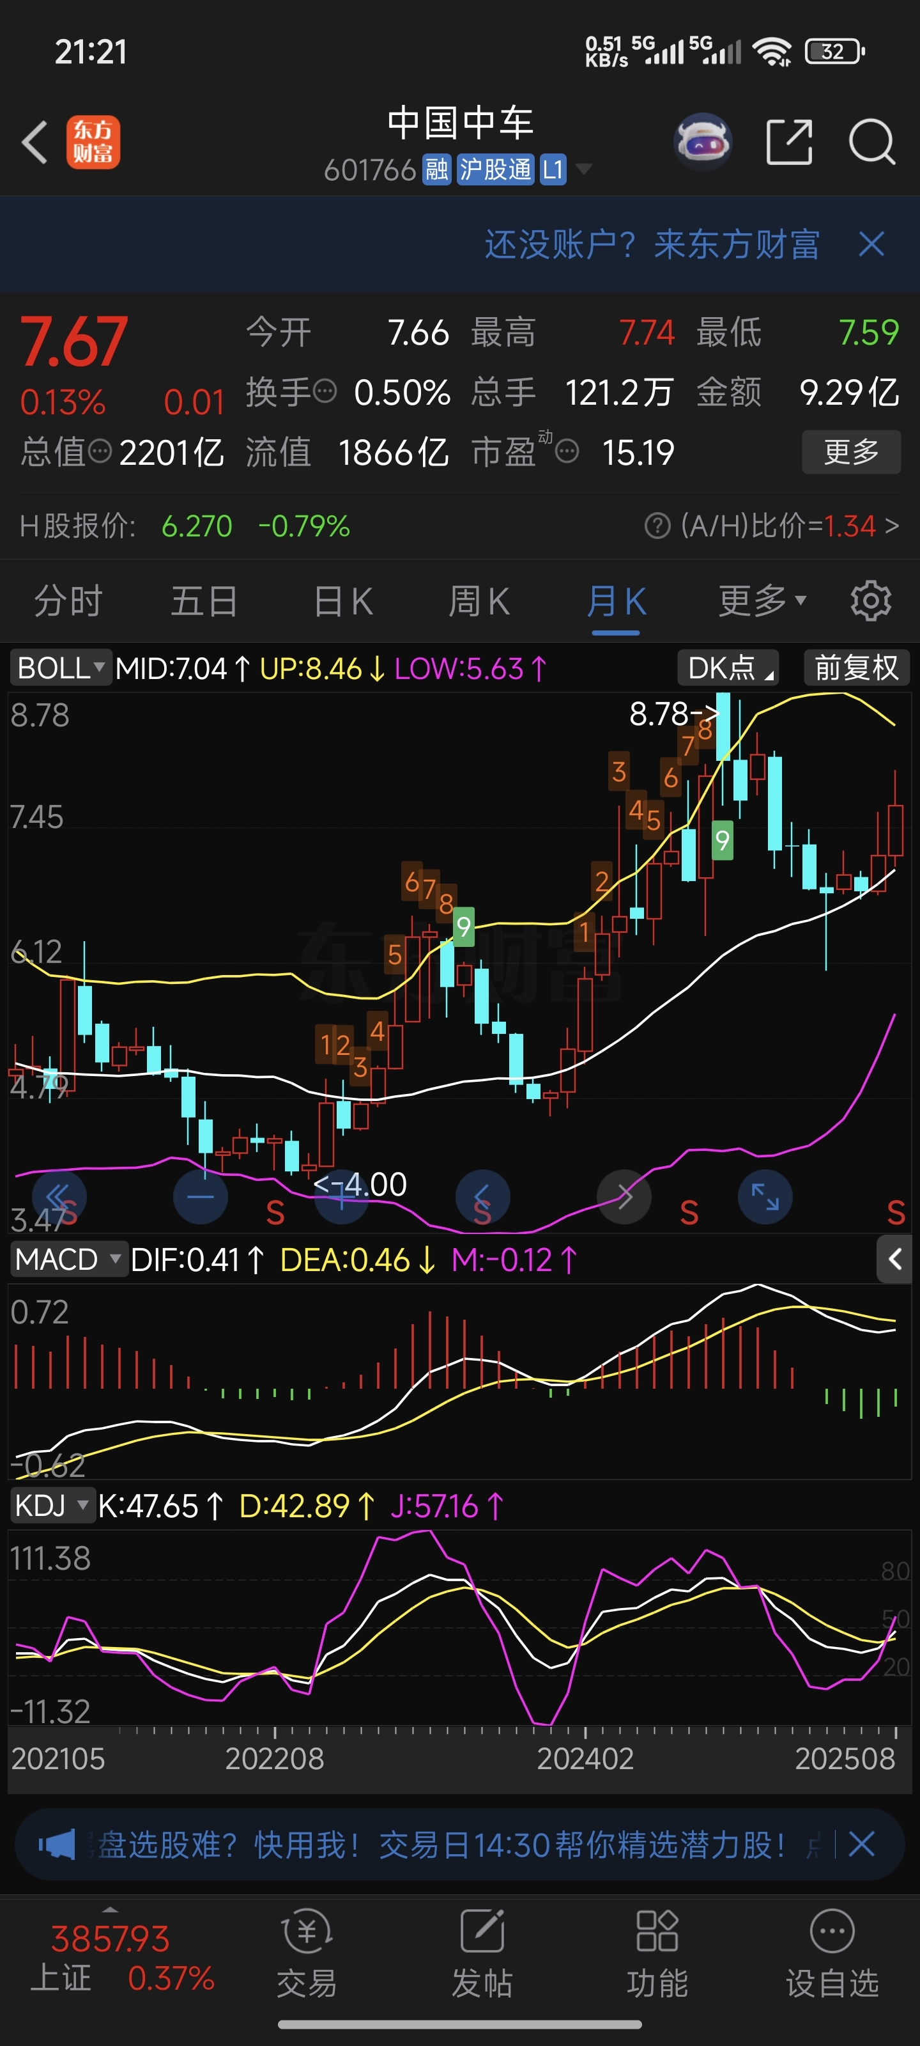920x2046 pixels.
Task: Tap the L1 level badge
Action: pos(553,169)
